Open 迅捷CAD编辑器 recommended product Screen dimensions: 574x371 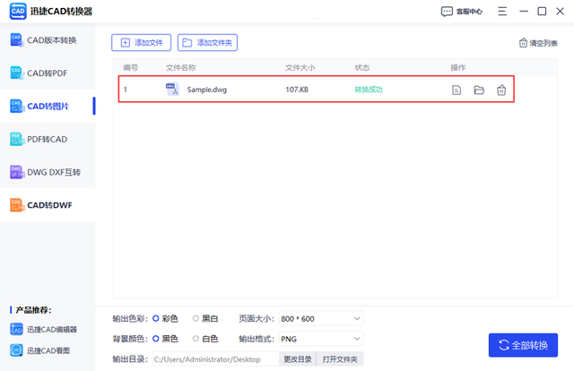[x=44, y=329]
